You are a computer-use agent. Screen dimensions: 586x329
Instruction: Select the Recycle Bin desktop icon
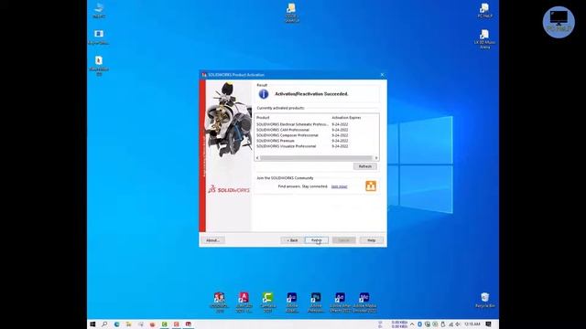(x=484, y=300)
